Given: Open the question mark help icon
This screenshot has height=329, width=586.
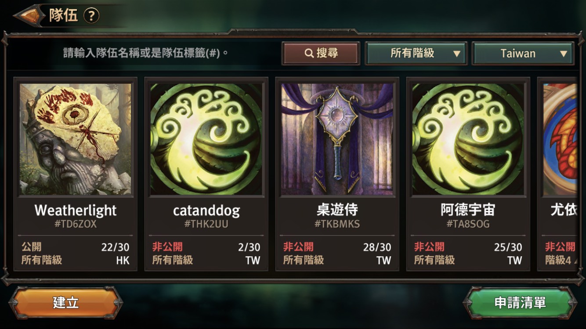Looking at the screenshot, I should click(91, 16).
